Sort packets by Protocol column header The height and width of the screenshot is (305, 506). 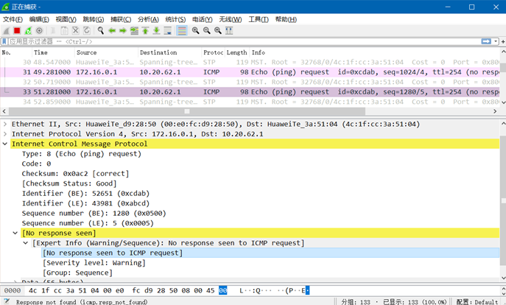(213, 52)
